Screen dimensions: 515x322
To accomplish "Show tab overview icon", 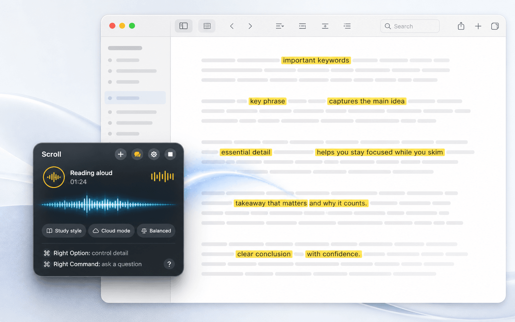I will [x=495, y=26].
